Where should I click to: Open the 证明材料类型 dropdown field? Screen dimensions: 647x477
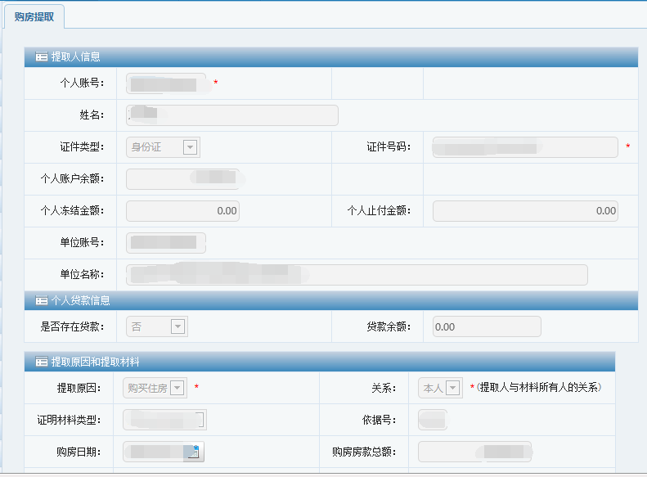[x=164, y=420]
